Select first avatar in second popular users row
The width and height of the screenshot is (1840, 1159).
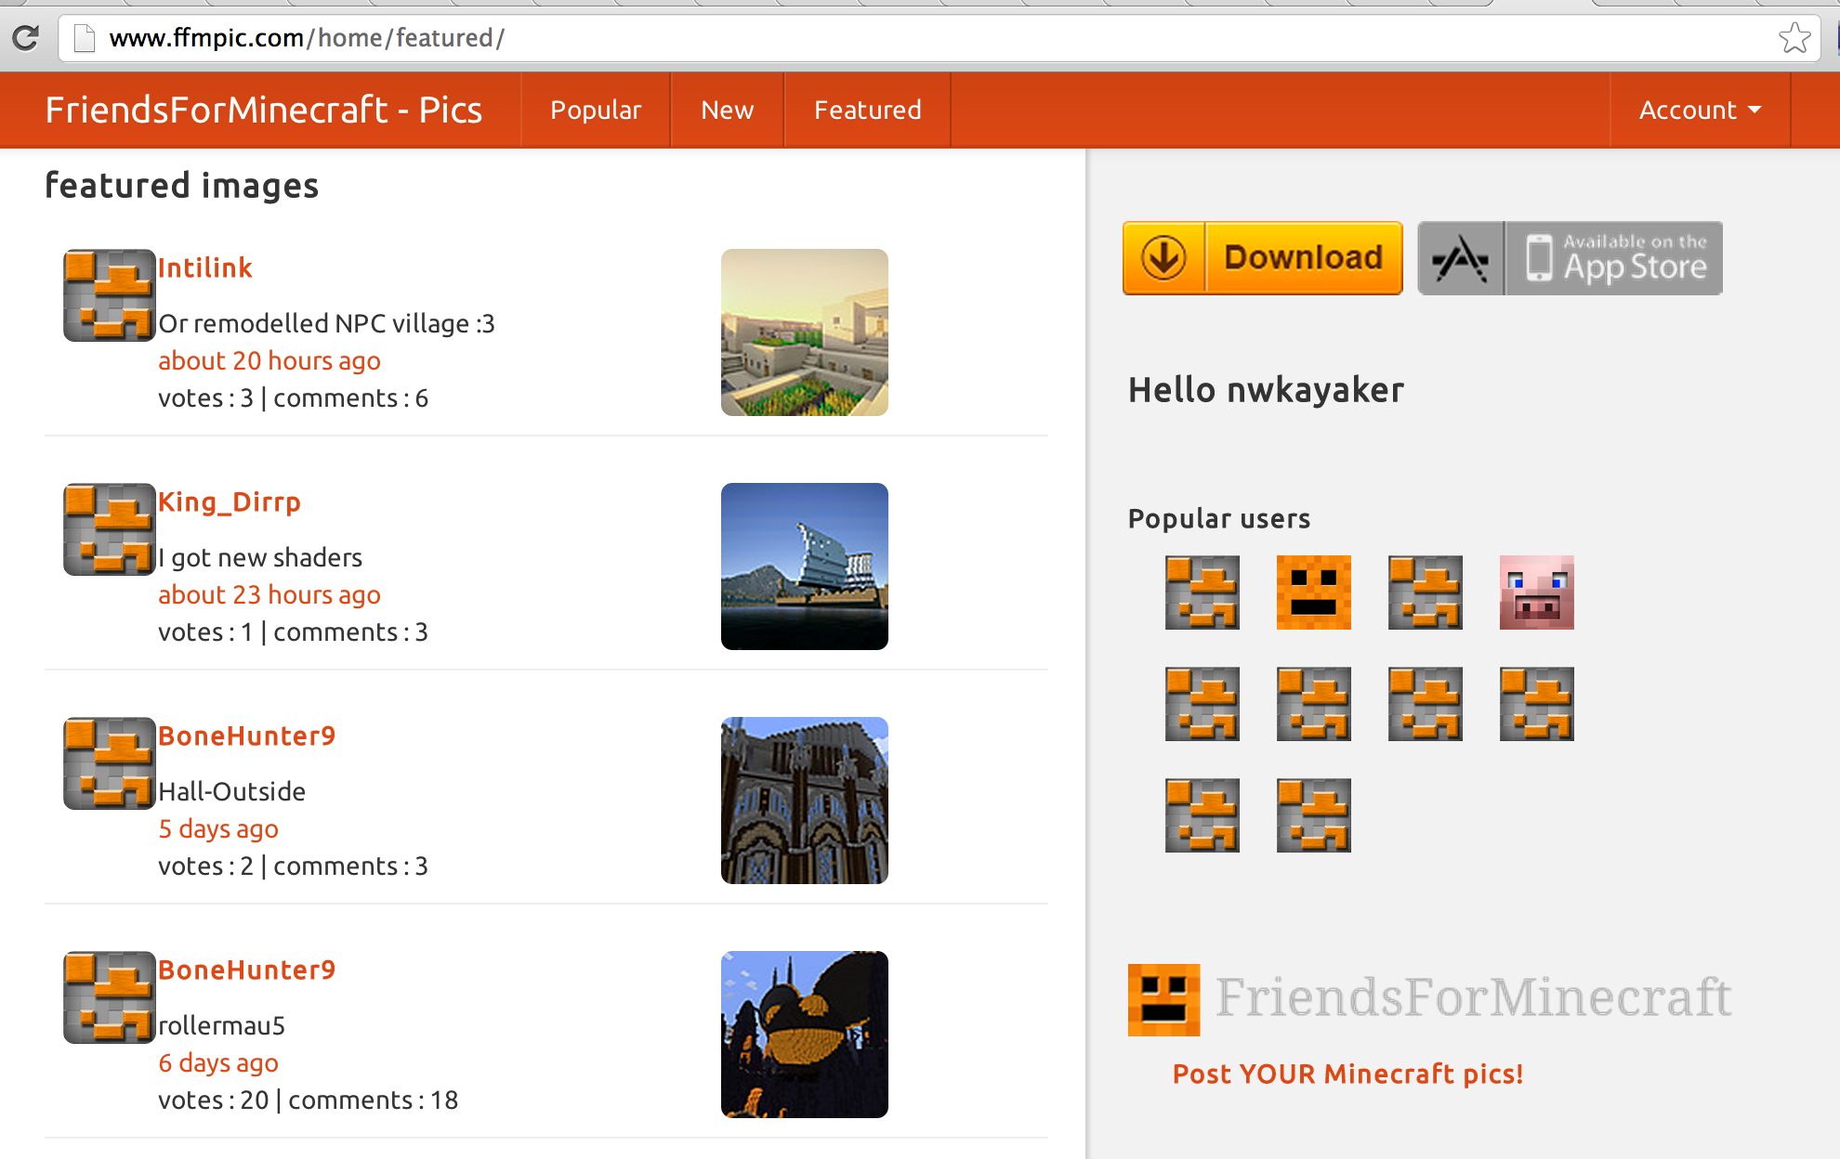pos(1203,704)
